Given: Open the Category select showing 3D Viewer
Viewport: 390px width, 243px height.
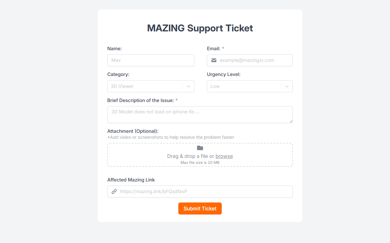Looking at the screenshot, I should click(145, 86).
